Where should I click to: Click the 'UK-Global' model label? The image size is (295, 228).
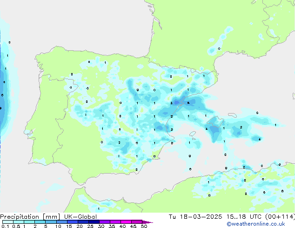pos(80,217)
